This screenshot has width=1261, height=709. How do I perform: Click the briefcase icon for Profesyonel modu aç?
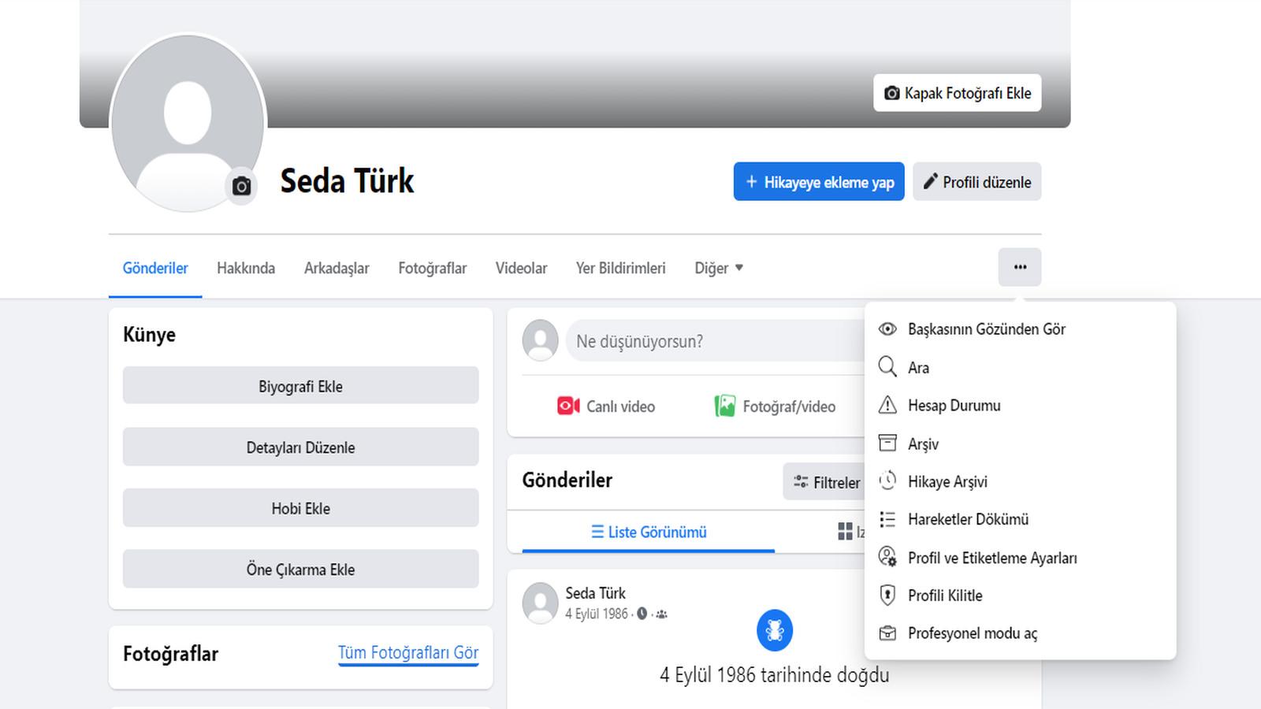[887, 633]
